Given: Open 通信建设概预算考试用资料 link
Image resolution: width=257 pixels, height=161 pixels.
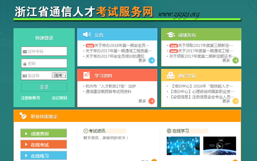Looking at the screenshot, I should point(109,91).
